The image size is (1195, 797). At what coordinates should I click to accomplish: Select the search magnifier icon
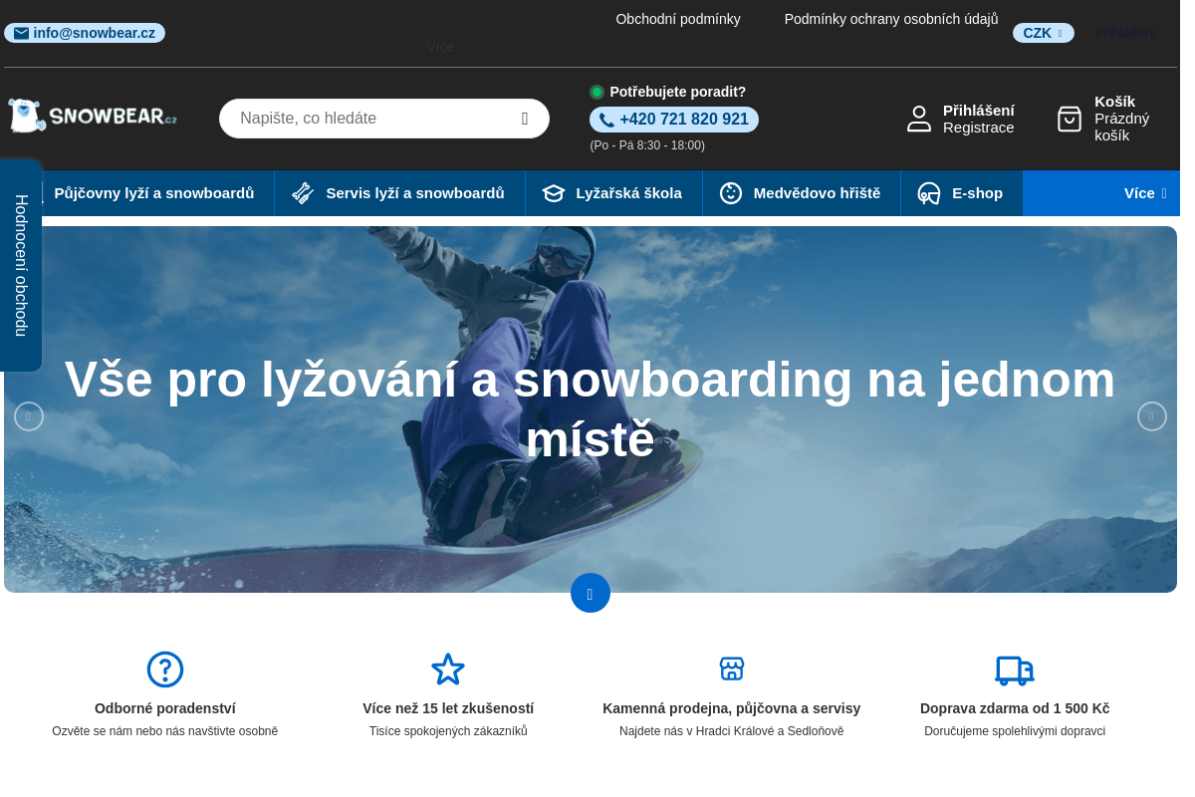click(525, 118)
